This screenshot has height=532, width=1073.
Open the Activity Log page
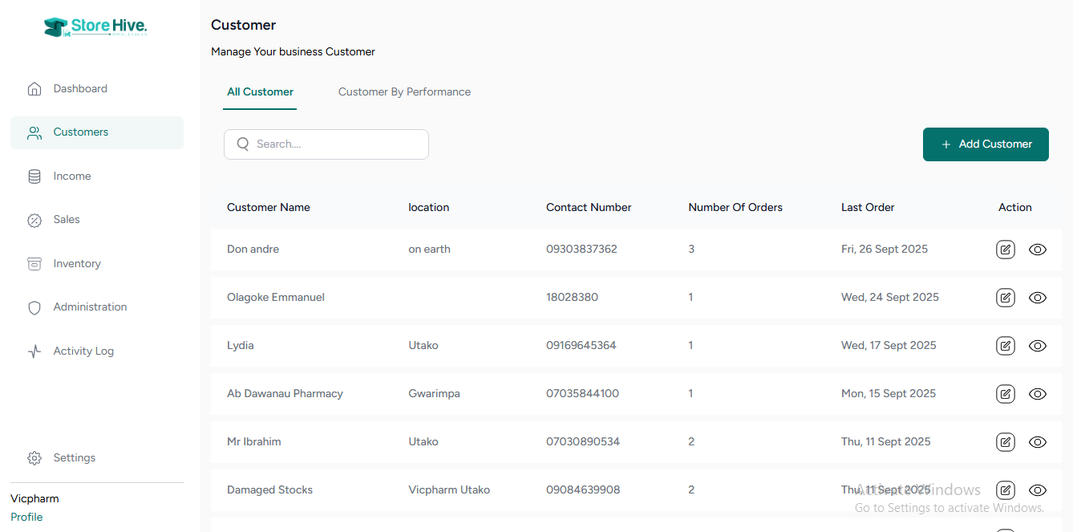pyautogui.click(x=83, y=351)
